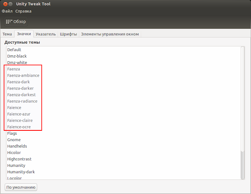Screen dimensions: 251x194
Task: Choose the Dmz-white theme
Action: coord(124,62)
